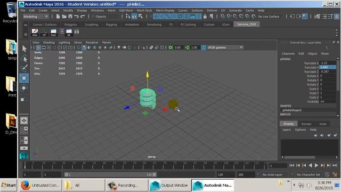341x192 pixels.
Task: Switch to the Rigging shelf tab
Action: click(x=111, y=25)
